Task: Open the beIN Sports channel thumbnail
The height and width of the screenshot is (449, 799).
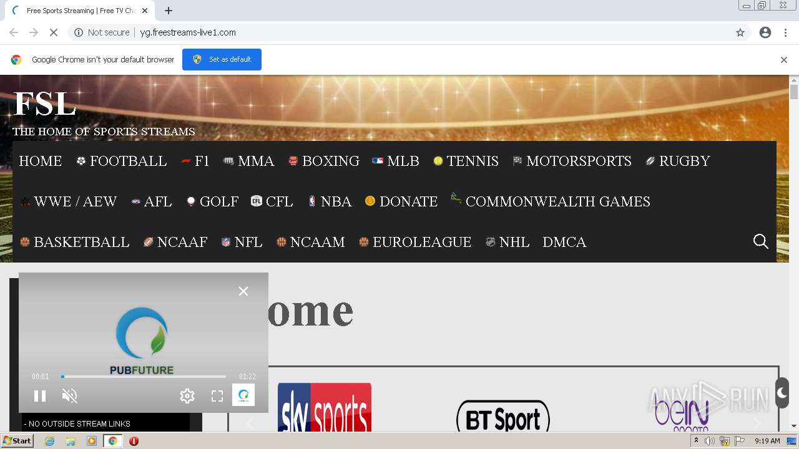Action: [682, 414]
